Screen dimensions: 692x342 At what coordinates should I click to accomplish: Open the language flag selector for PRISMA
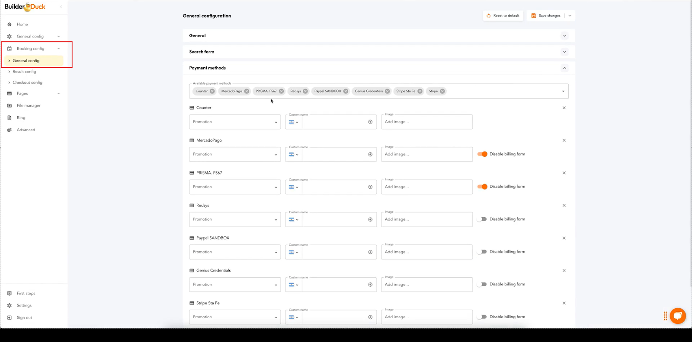coord(294,187)
